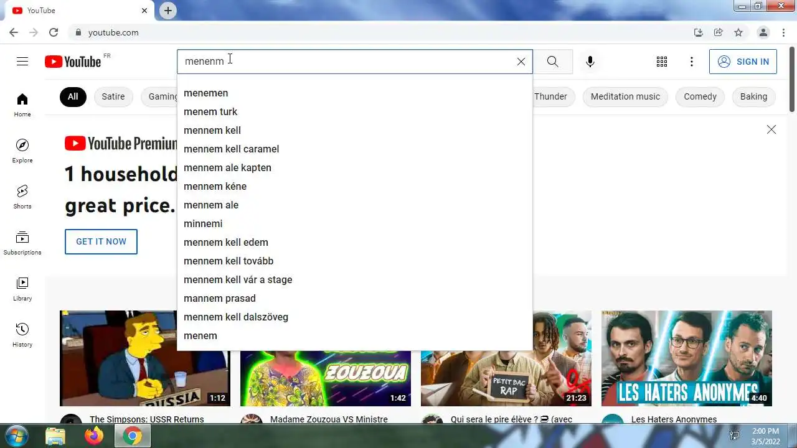The image size is (797, 448).
Task: Select 'mennem kell vár a stage'
Action: (355, 279)
